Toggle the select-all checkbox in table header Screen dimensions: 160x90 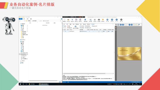tap(63, 30)
